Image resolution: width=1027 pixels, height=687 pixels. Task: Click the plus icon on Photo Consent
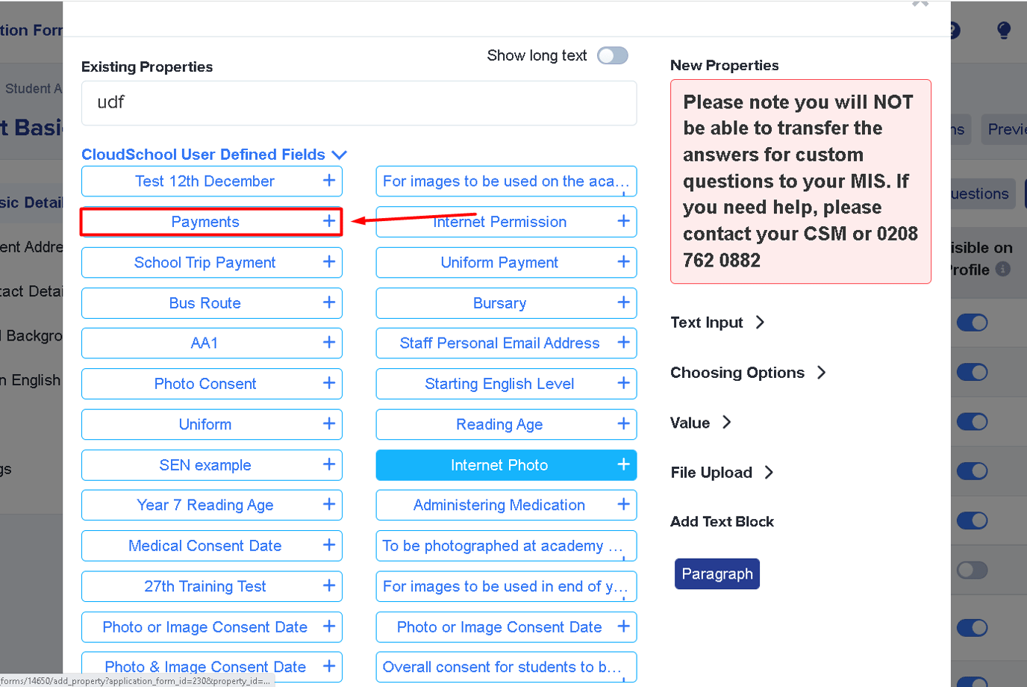(x=329, y=383)
